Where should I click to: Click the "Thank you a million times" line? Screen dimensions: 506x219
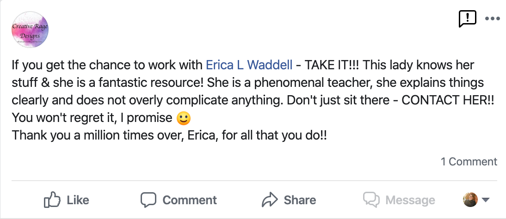[169, 136]
